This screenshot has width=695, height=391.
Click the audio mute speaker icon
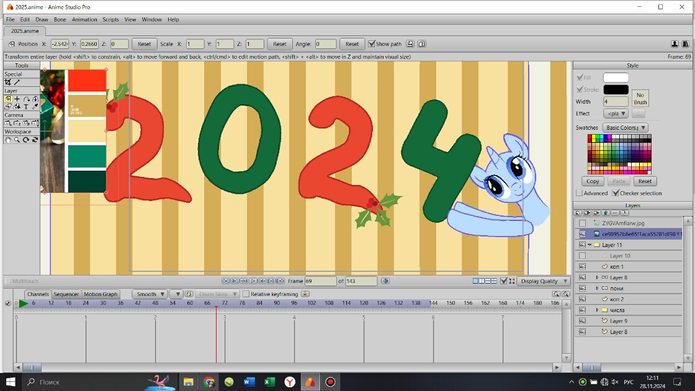point(385,281)
